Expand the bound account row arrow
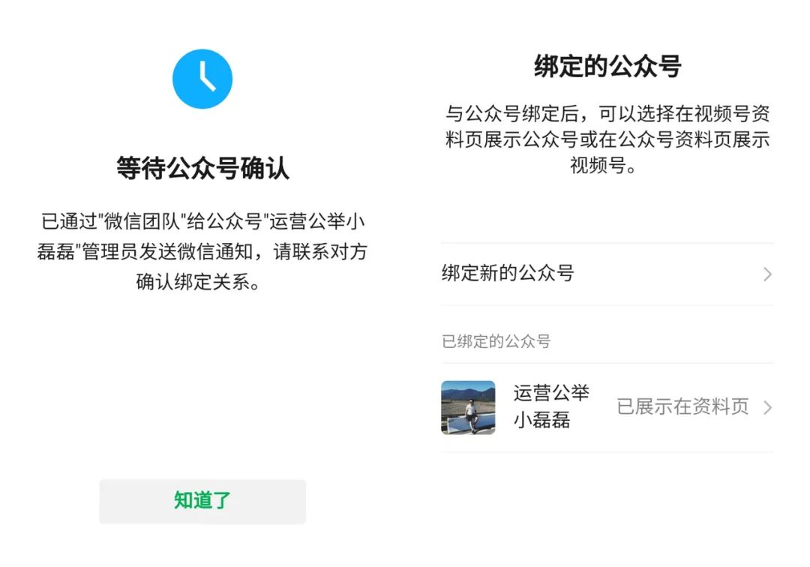Viewport: 810px width, 567px height. 767,407
